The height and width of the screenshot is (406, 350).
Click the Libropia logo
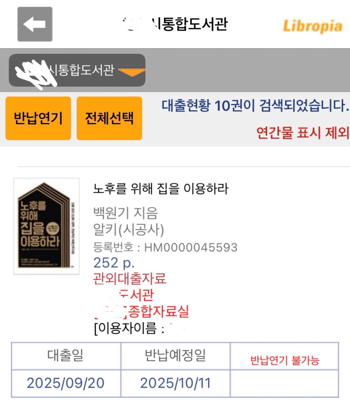pos(312,26)
